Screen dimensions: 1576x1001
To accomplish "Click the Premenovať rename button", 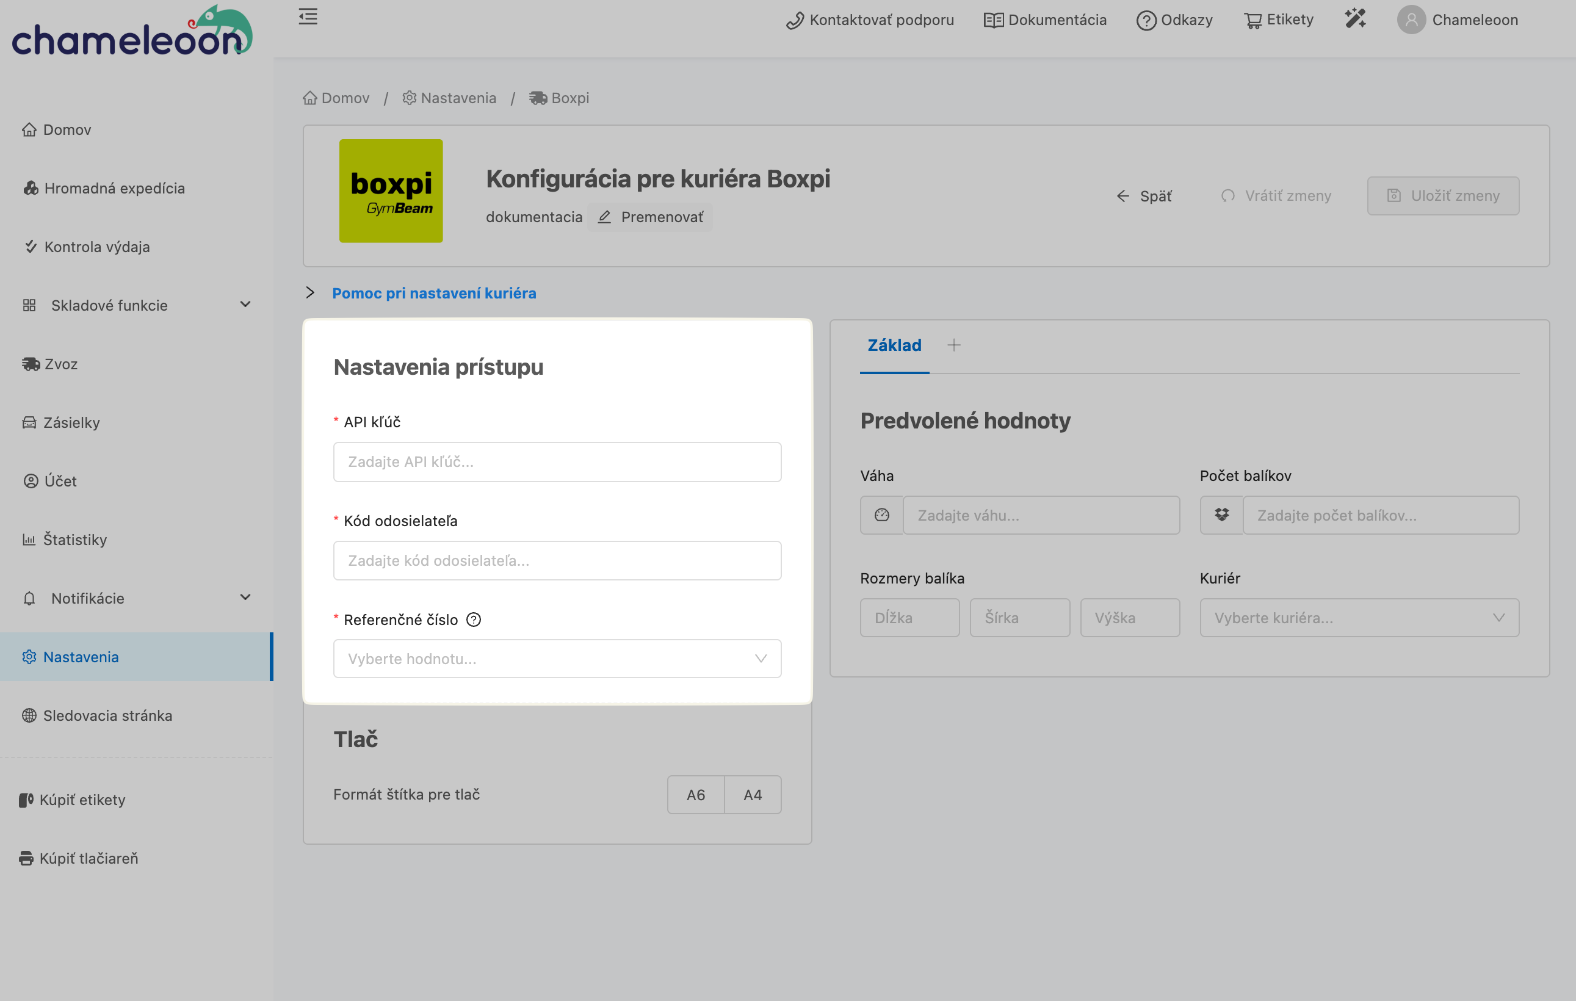I will [x=651, y=217].
